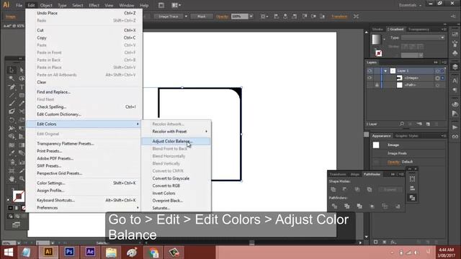Open Essentials workspace switcher
The width and height of the screenshot is (461, 259).
[x=410, y=5]
